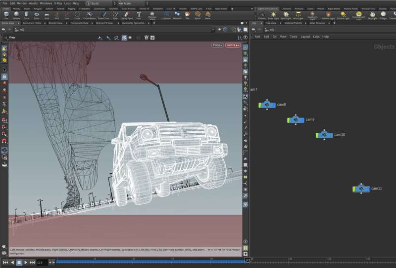Add a Spot Light from shelf
This screenshot has height=268, width=396.
pos(286,15)
